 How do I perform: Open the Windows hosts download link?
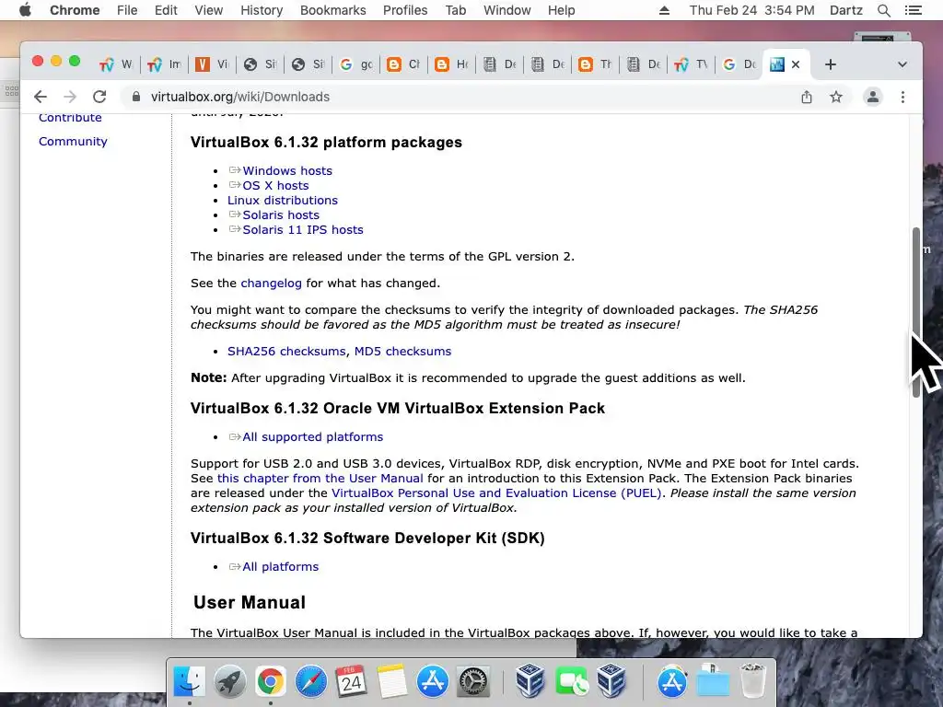point(287,170)
